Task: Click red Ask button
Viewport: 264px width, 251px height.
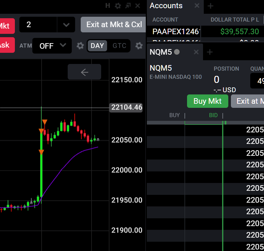Action: click(x=7, y=45)
